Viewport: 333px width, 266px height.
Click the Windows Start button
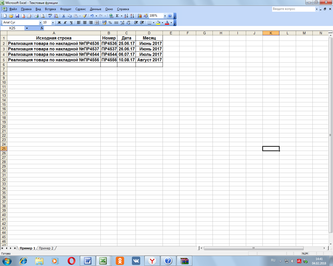coord(7,261)
